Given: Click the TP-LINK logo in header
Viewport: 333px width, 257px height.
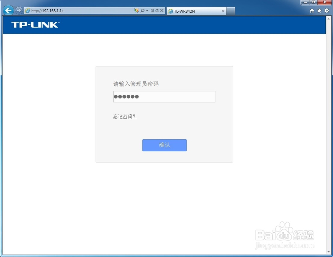Looking at the screenshot, I should (x=36, y=25).
